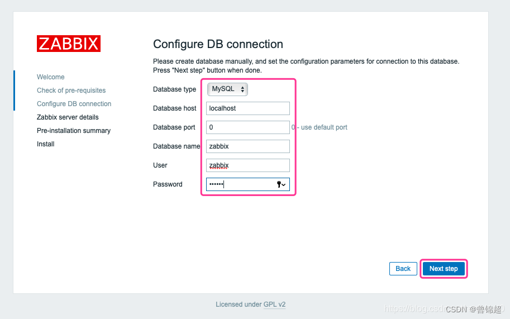Click the ZABBIX logo

tap(69, 44)
